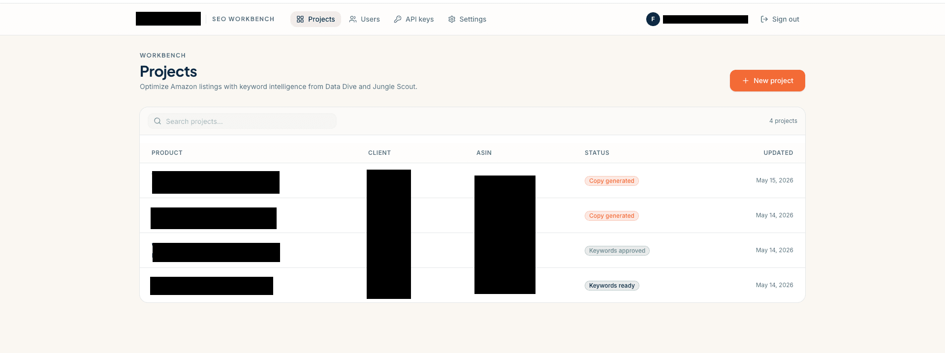Click the API keys key icon

tap(398, 19)
